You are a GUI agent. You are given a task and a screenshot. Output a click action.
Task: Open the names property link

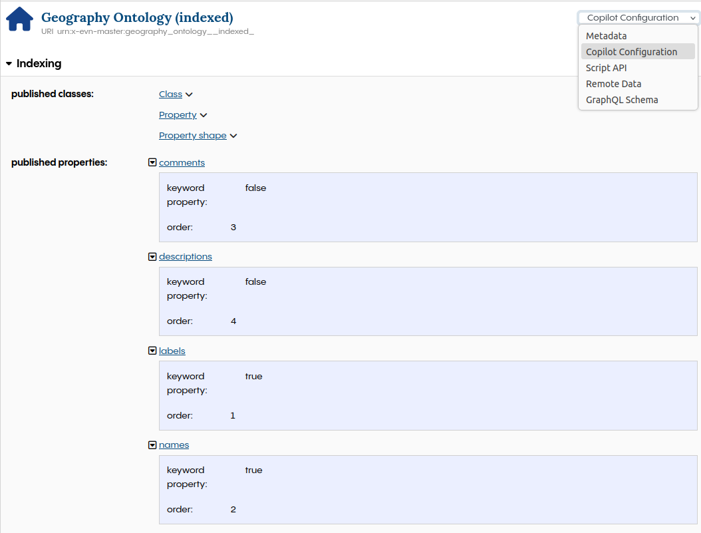(x=174, y=444)
